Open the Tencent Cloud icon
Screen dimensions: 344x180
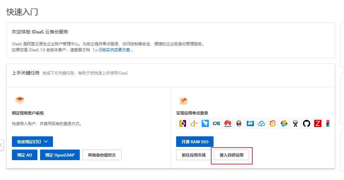click(x=262, y=123)
